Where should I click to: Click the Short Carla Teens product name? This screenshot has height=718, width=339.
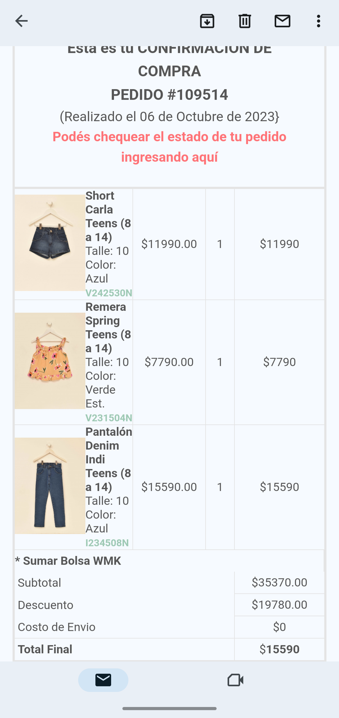(x=108, y=216)
